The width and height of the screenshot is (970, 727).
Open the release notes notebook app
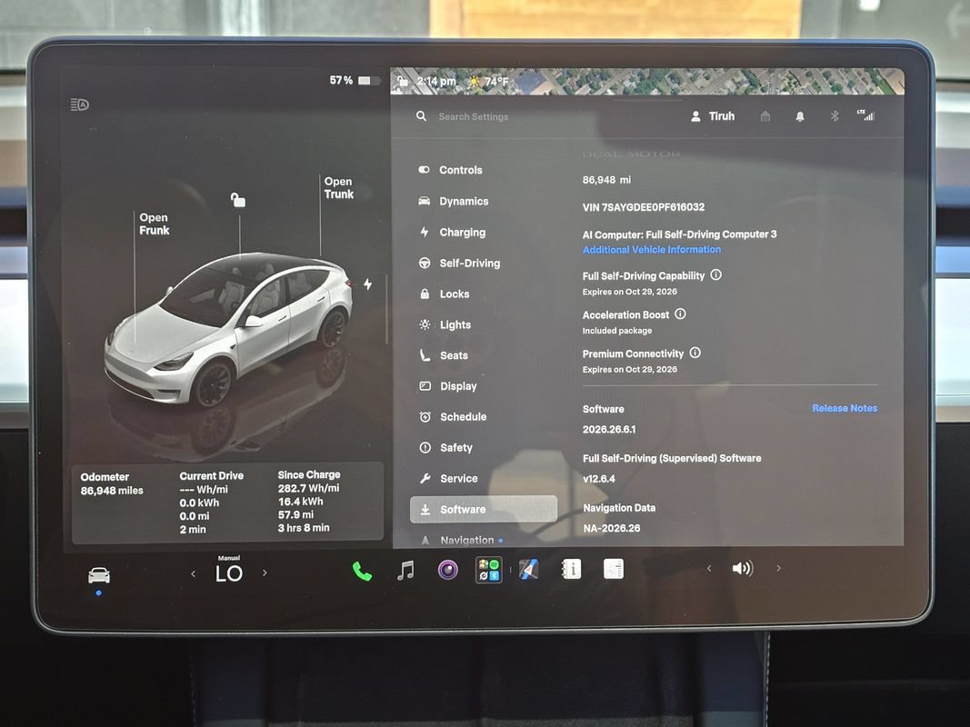614,569
